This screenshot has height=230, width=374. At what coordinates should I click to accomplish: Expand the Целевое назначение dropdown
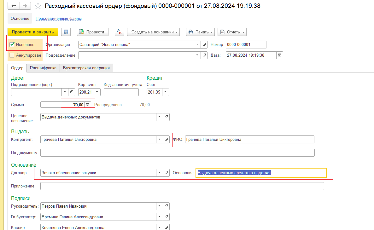[159, 117]
